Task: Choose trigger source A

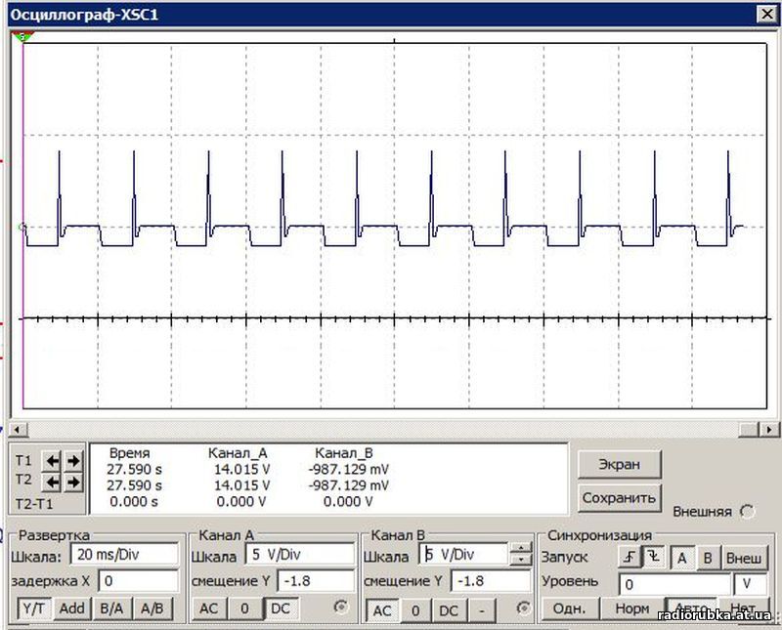Action: click(x=681, y=558)
